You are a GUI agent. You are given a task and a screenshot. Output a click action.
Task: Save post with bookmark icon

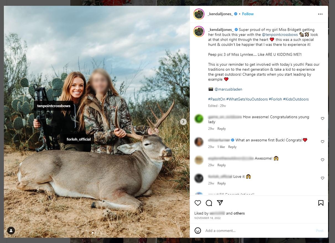pyautogui.click(x=321, y=203)
